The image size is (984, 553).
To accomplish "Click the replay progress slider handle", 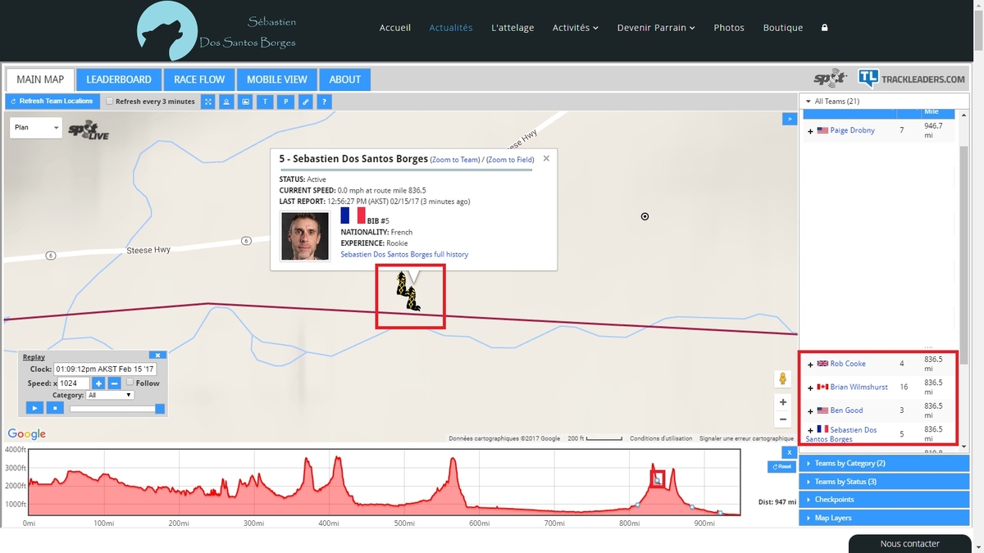I will (x=160, y=409).
